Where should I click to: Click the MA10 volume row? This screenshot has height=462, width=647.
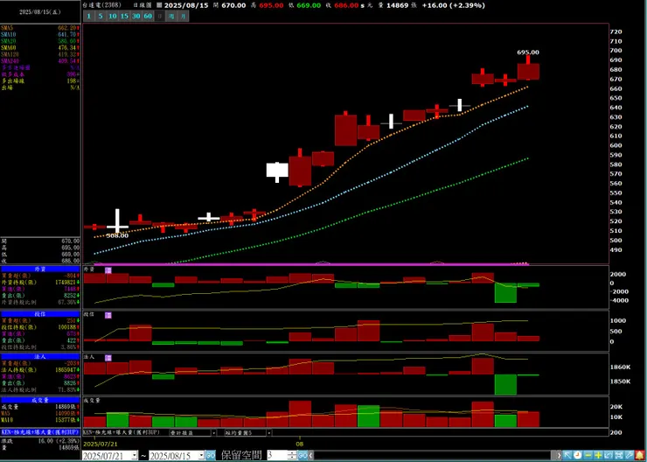(40, 420)
